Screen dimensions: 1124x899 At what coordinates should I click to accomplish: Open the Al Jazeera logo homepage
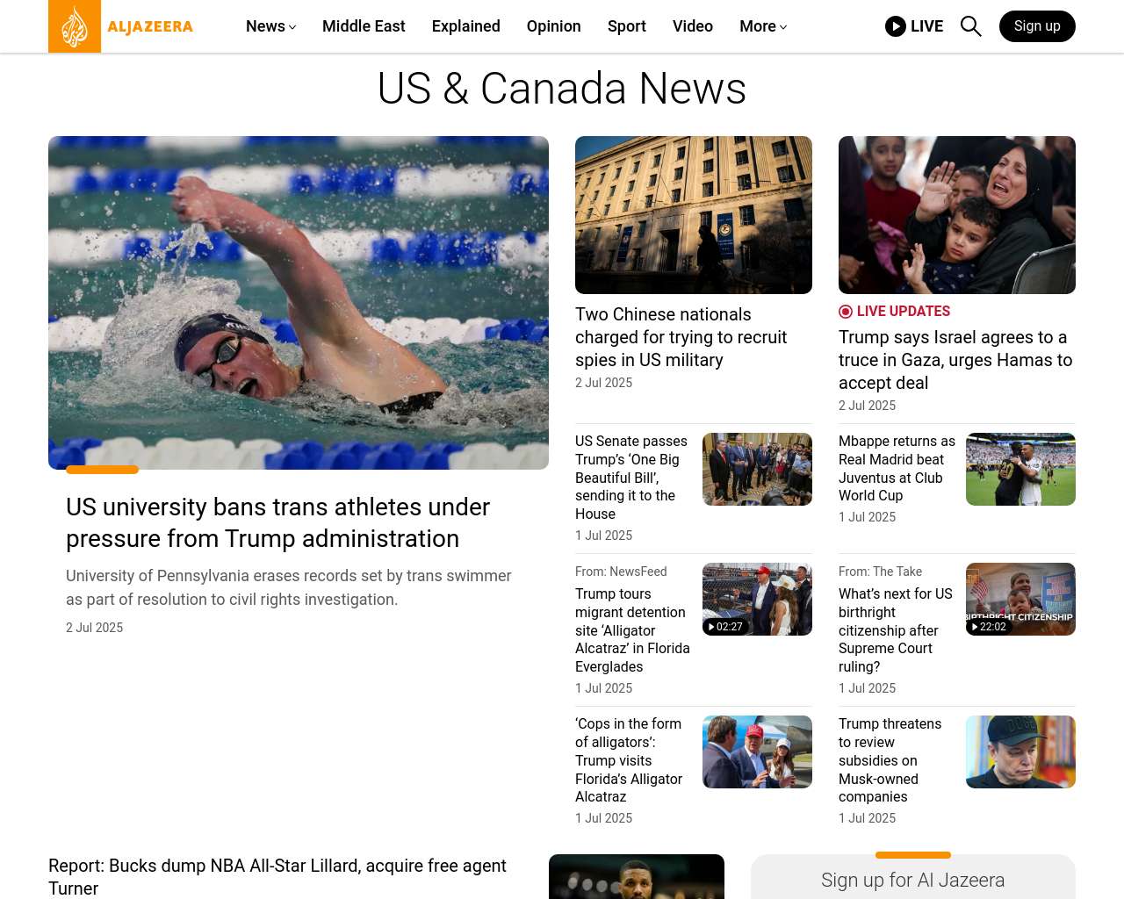click(121, 26)
